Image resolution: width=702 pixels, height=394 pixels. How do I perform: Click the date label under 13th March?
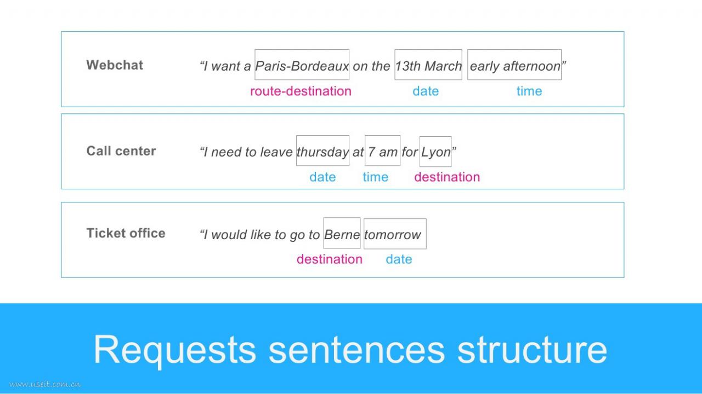point(426,91)
